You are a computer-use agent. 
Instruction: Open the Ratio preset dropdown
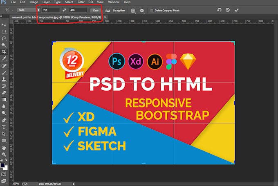click(28, 10)
